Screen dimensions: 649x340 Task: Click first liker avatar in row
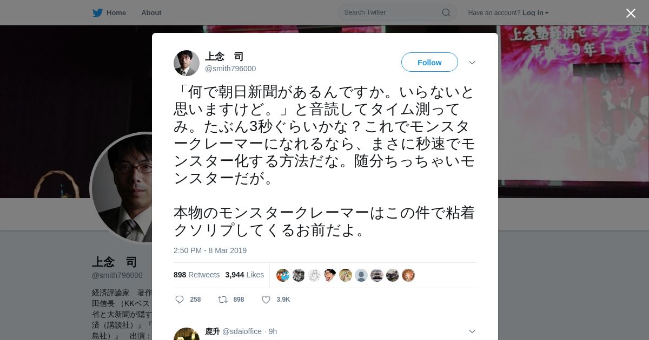coord(283,275)
